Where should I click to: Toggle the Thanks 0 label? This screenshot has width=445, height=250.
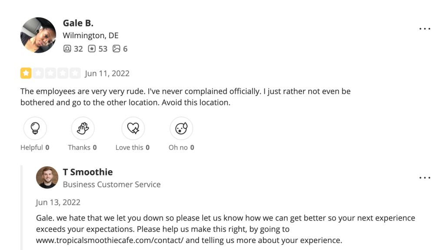click(x=83, y=148)
